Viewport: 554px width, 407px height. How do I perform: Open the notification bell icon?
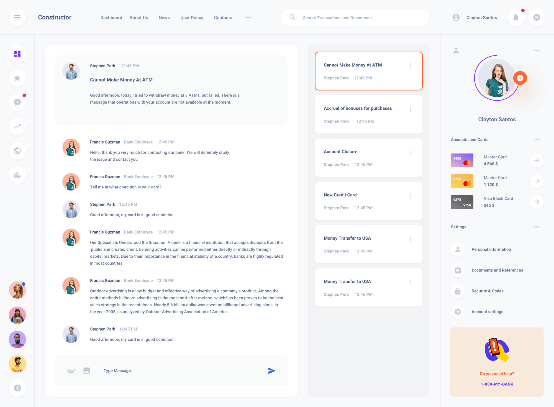(x=516, y=17)
